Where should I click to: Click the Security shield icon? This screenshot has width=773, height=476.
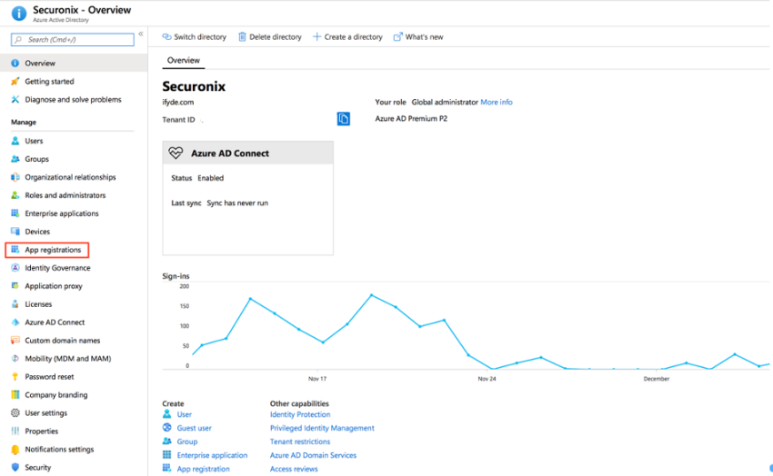[15, 467]
